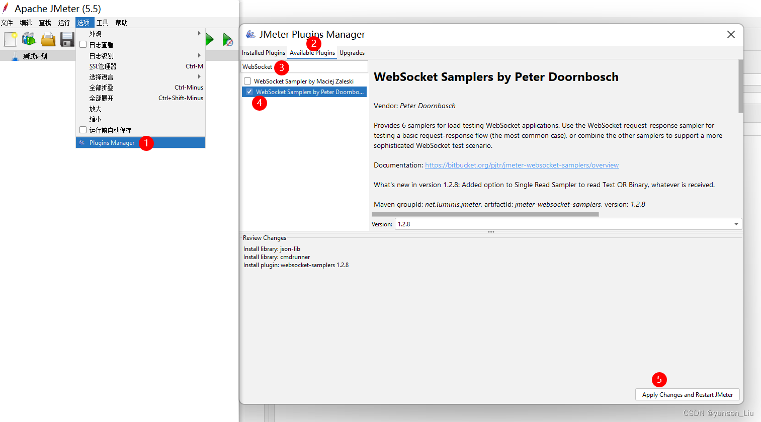This screenshot has width=761, height=422.
Task: Open the 查找 menu
Action: (45, 23)
